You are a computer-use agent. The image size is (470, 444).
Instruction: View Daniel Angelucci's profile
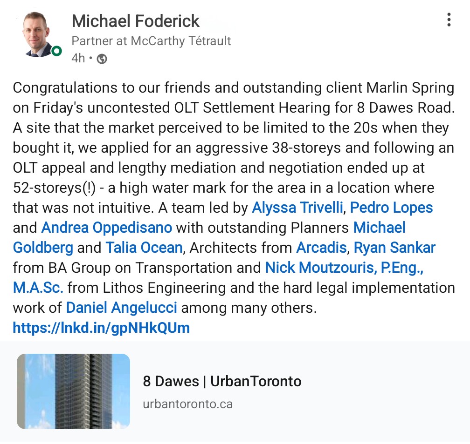[x=121, y=308]
